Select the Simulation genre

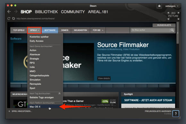(35, 80)
